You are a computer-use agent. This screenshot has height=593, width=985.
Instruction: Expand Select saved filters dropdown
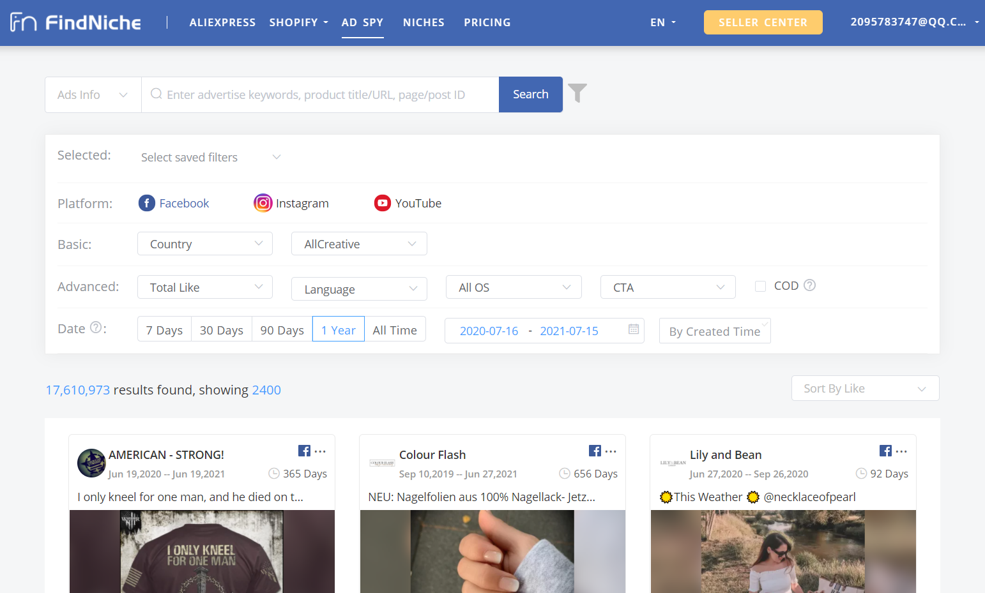click(211, 157)
